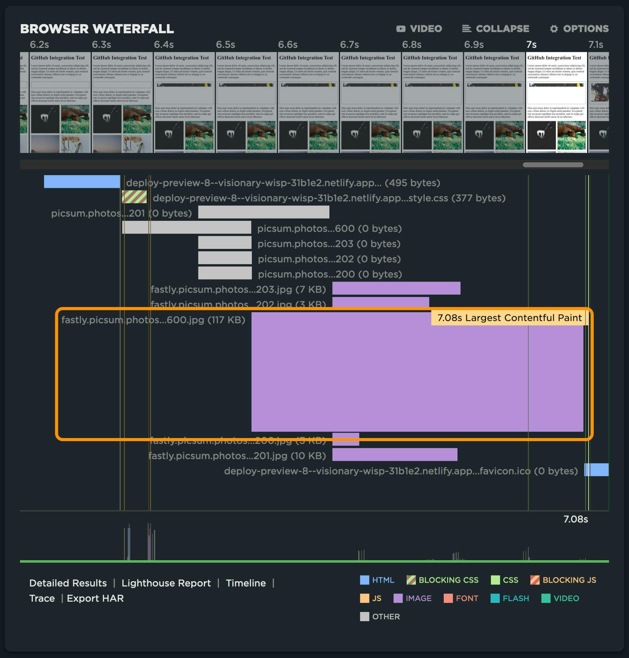629x658 pixels.
Task: Click the Other legend gray square
Action: 364,617
